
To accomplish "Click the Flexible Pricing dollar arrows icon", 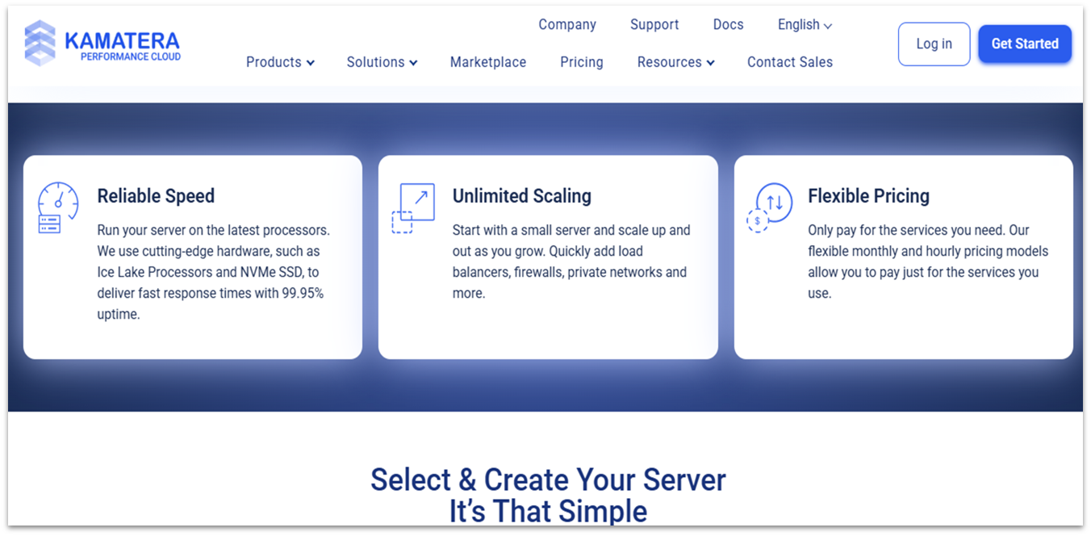I will (x=769, y=207).
